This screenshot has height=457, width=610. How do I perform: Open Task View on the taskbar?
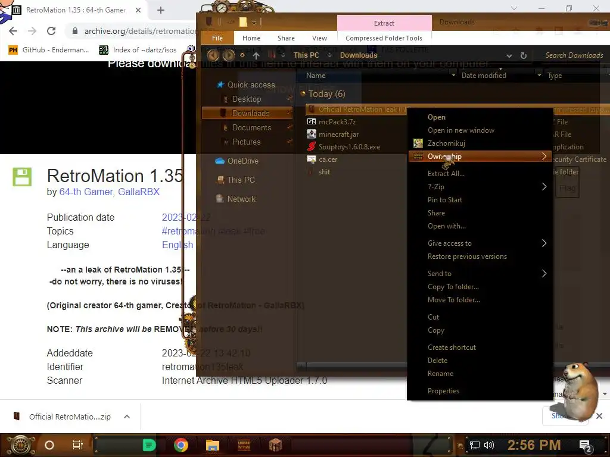tap(78, 445)
